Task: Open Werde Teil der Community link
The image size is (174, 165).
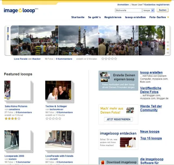Action: [151, 108]
